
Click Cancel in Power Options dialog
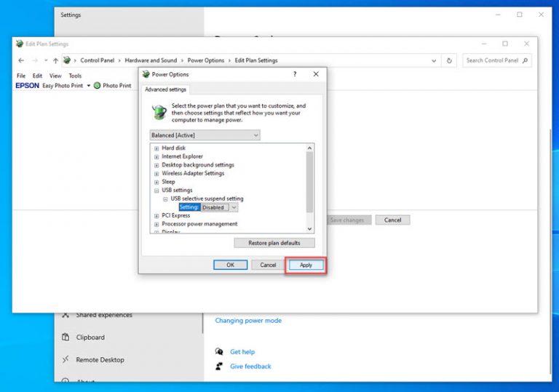click(268, 265)
